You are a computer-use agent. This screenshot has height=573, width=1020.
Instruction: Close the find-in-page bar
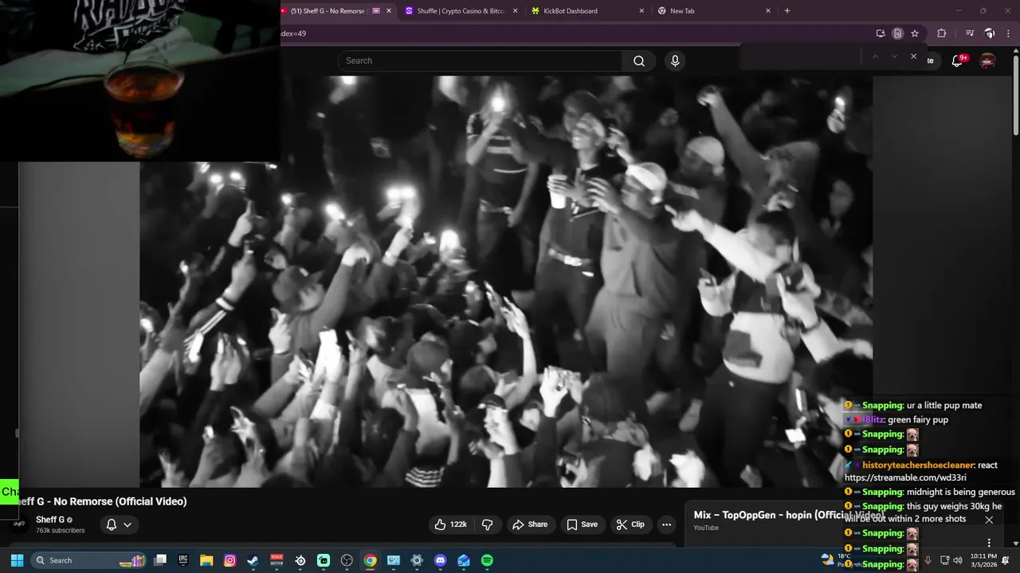coord(913,57)
